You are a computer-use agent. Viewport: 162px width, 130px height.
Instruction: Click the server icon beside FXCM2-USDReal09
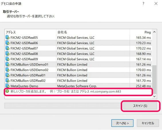click(7, 59)
